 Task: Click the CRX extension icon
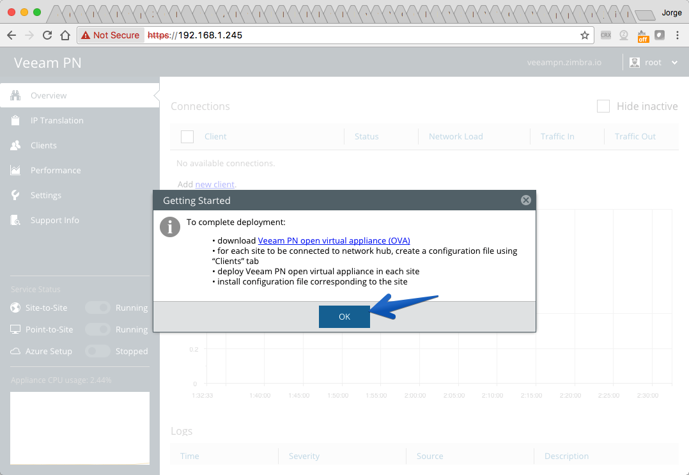point(605,35)
